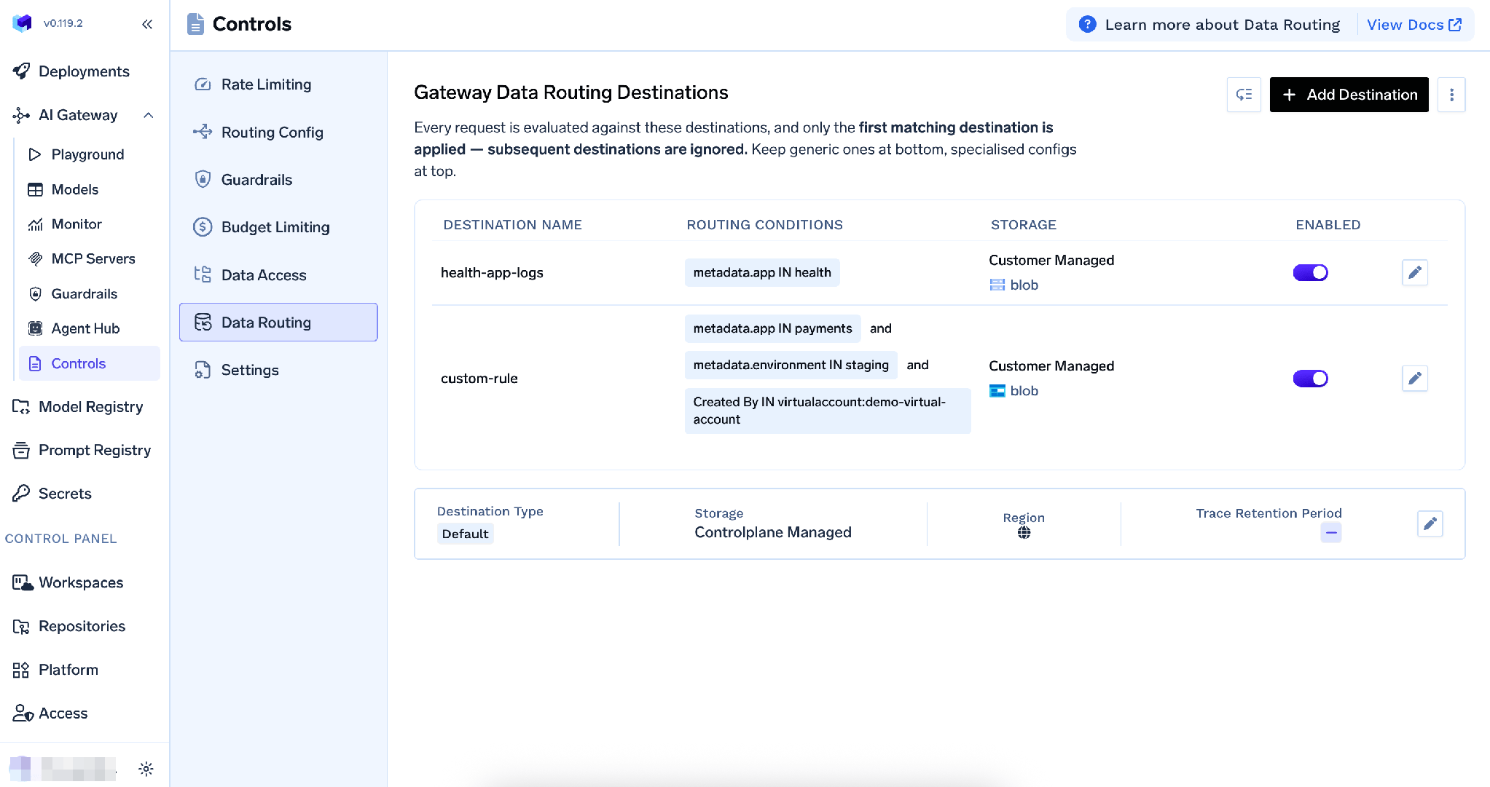Screen dimensions: 1490x787
Task: Click the Region globe icon
Action: (1024, 533)
